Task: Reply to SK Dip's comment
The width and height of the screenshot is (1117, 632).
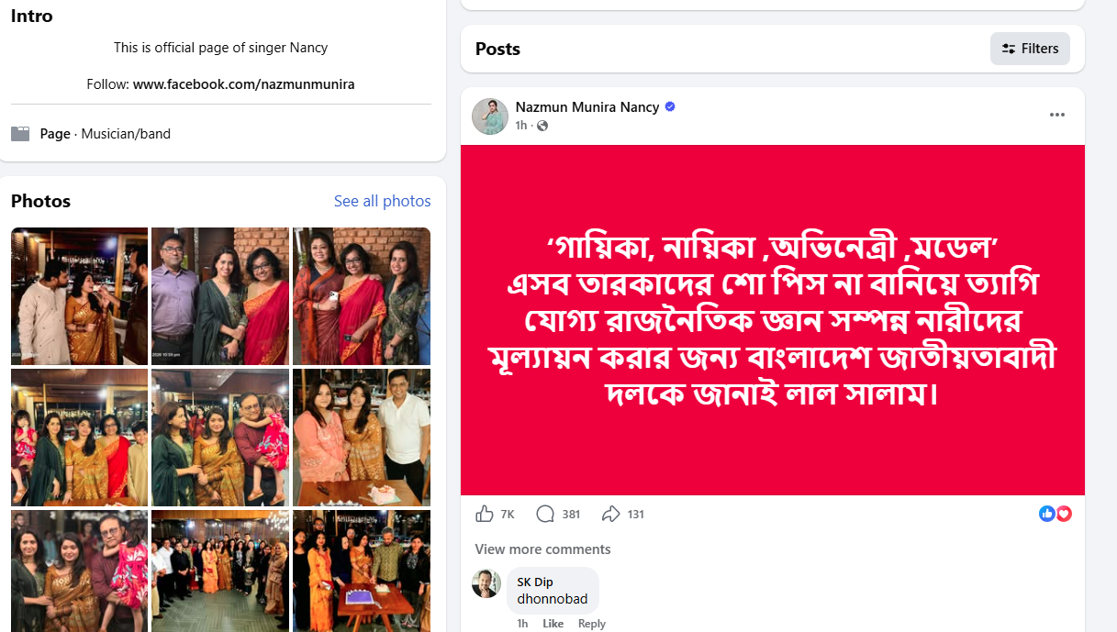Action: [591, 624]
